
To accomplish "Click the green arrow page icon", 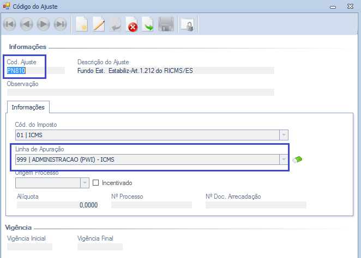I will pos(148,24).
